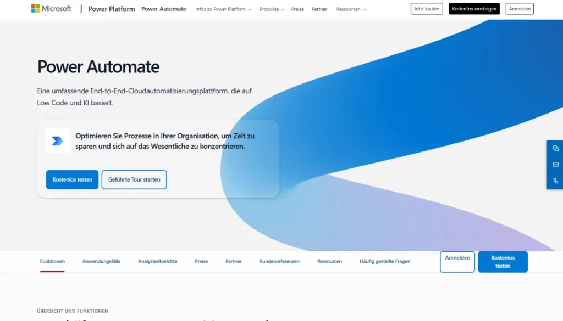Open the Analystenberichte tab

coord(158,261)
